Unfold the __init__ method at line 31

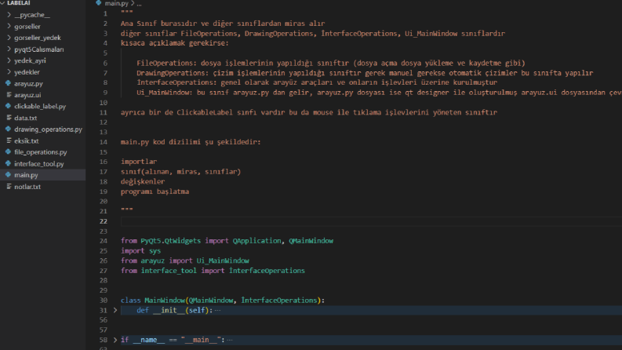click(x=115, y=310)
